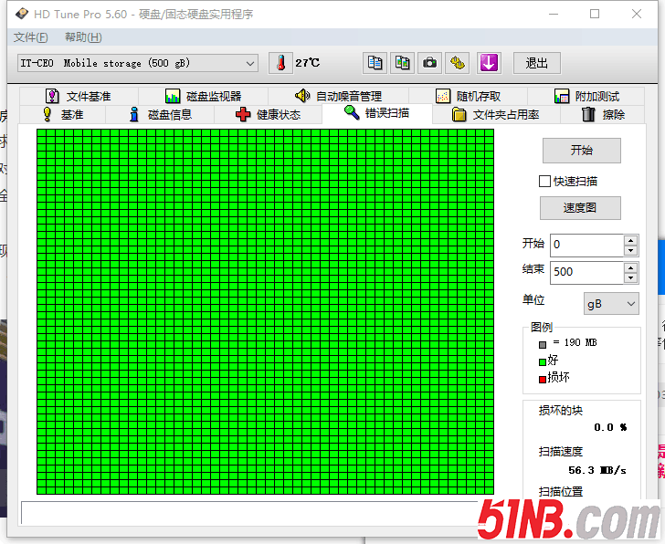Switch to the 磁盘信息 tab

[x=161, y=114]
